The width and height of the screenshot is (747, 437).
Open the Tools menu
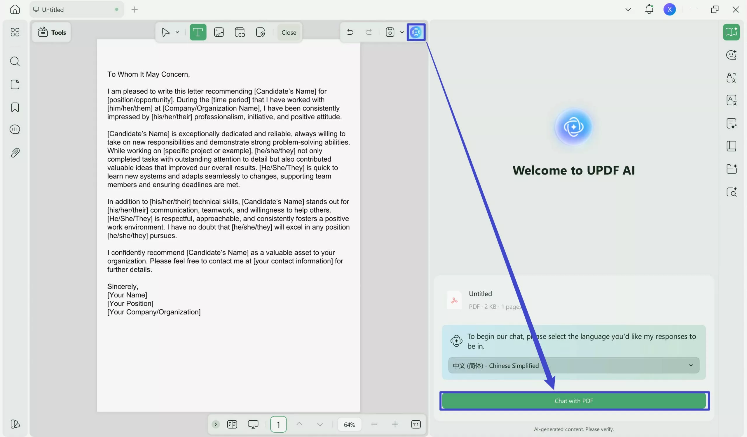(52, 32)
